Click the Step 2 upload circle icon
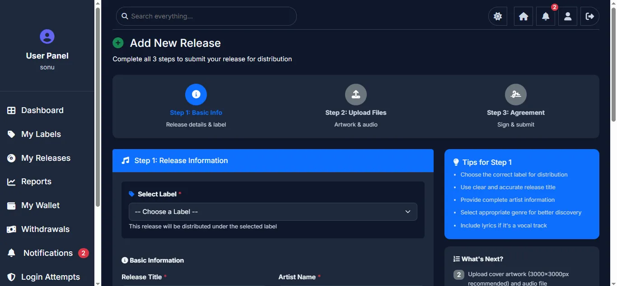This screenshot has height=286, width=617. coord(356,95)
